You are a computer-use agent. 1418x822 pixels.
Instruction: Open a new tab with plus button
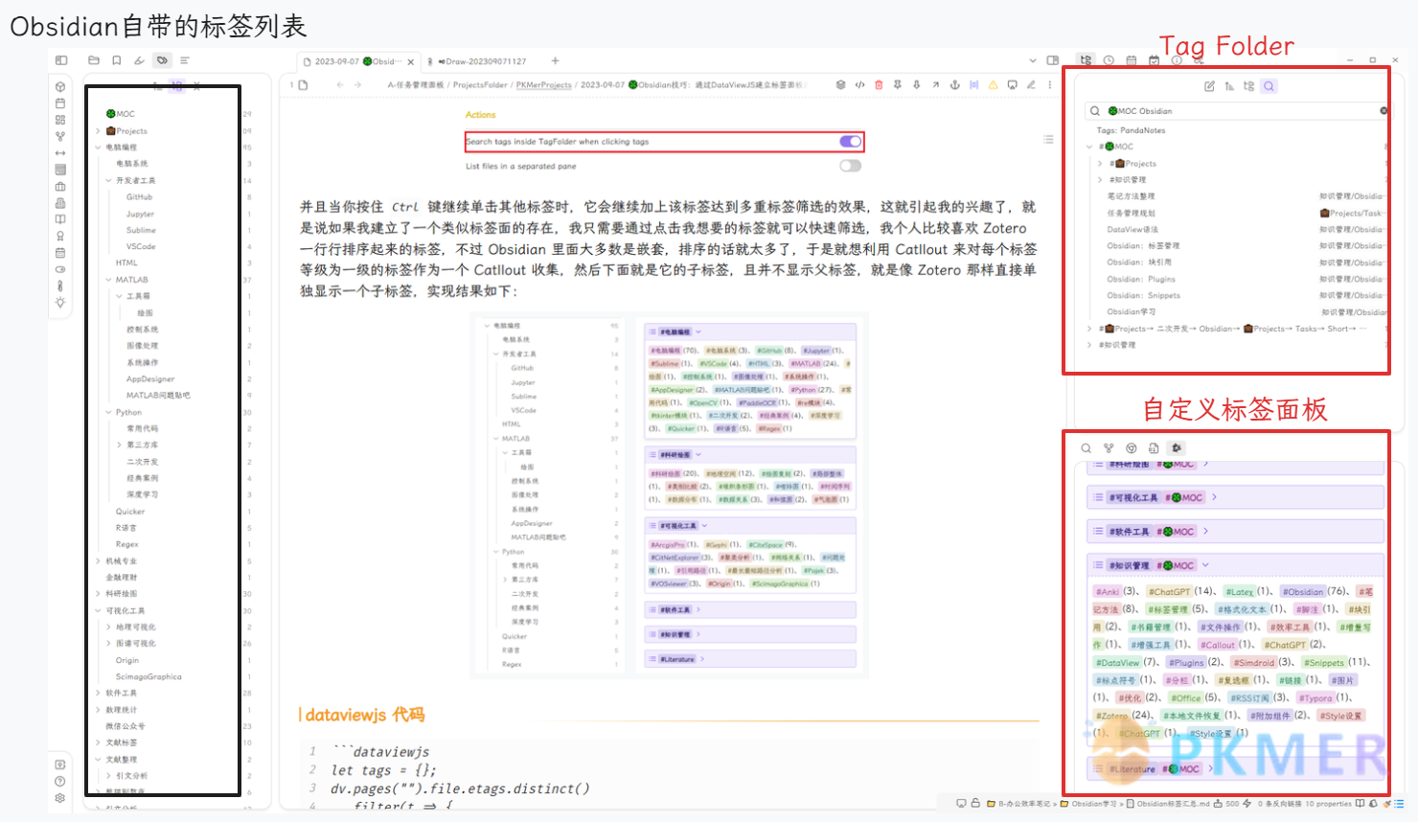coord(555,60)
